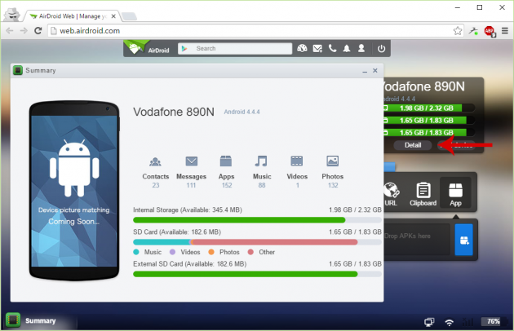
Task: Close the Summary window
Action: click(375, 70)
